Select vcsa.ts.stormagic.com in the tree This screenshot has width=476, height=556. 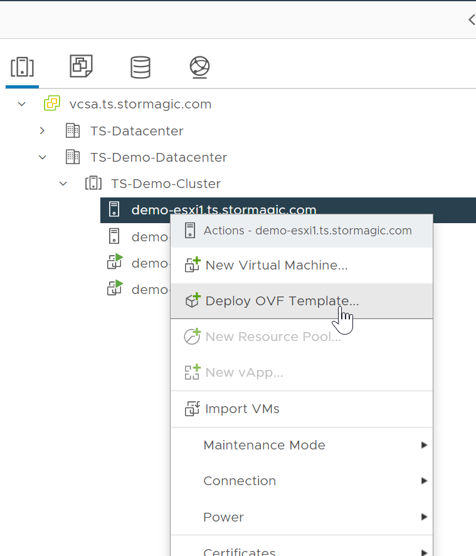140,104
